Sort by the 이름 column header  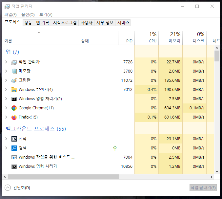tap(40, 38)
